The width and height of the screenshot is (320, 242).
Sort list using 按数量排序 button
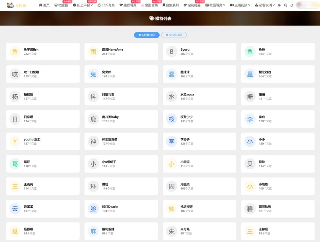coord(147,35)
